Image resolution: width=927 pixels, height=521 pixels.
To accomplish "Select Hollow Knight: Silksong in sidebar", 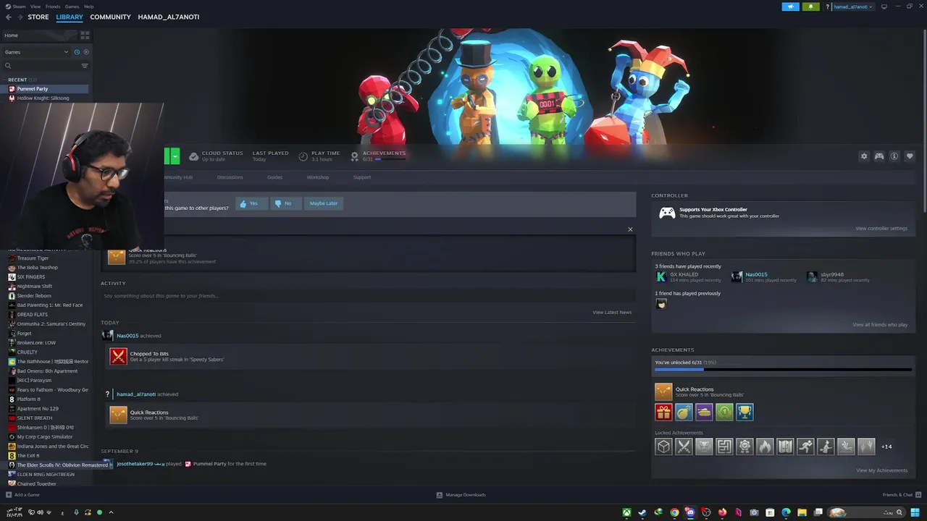I will pyautogui.click(x=43, y=98).
